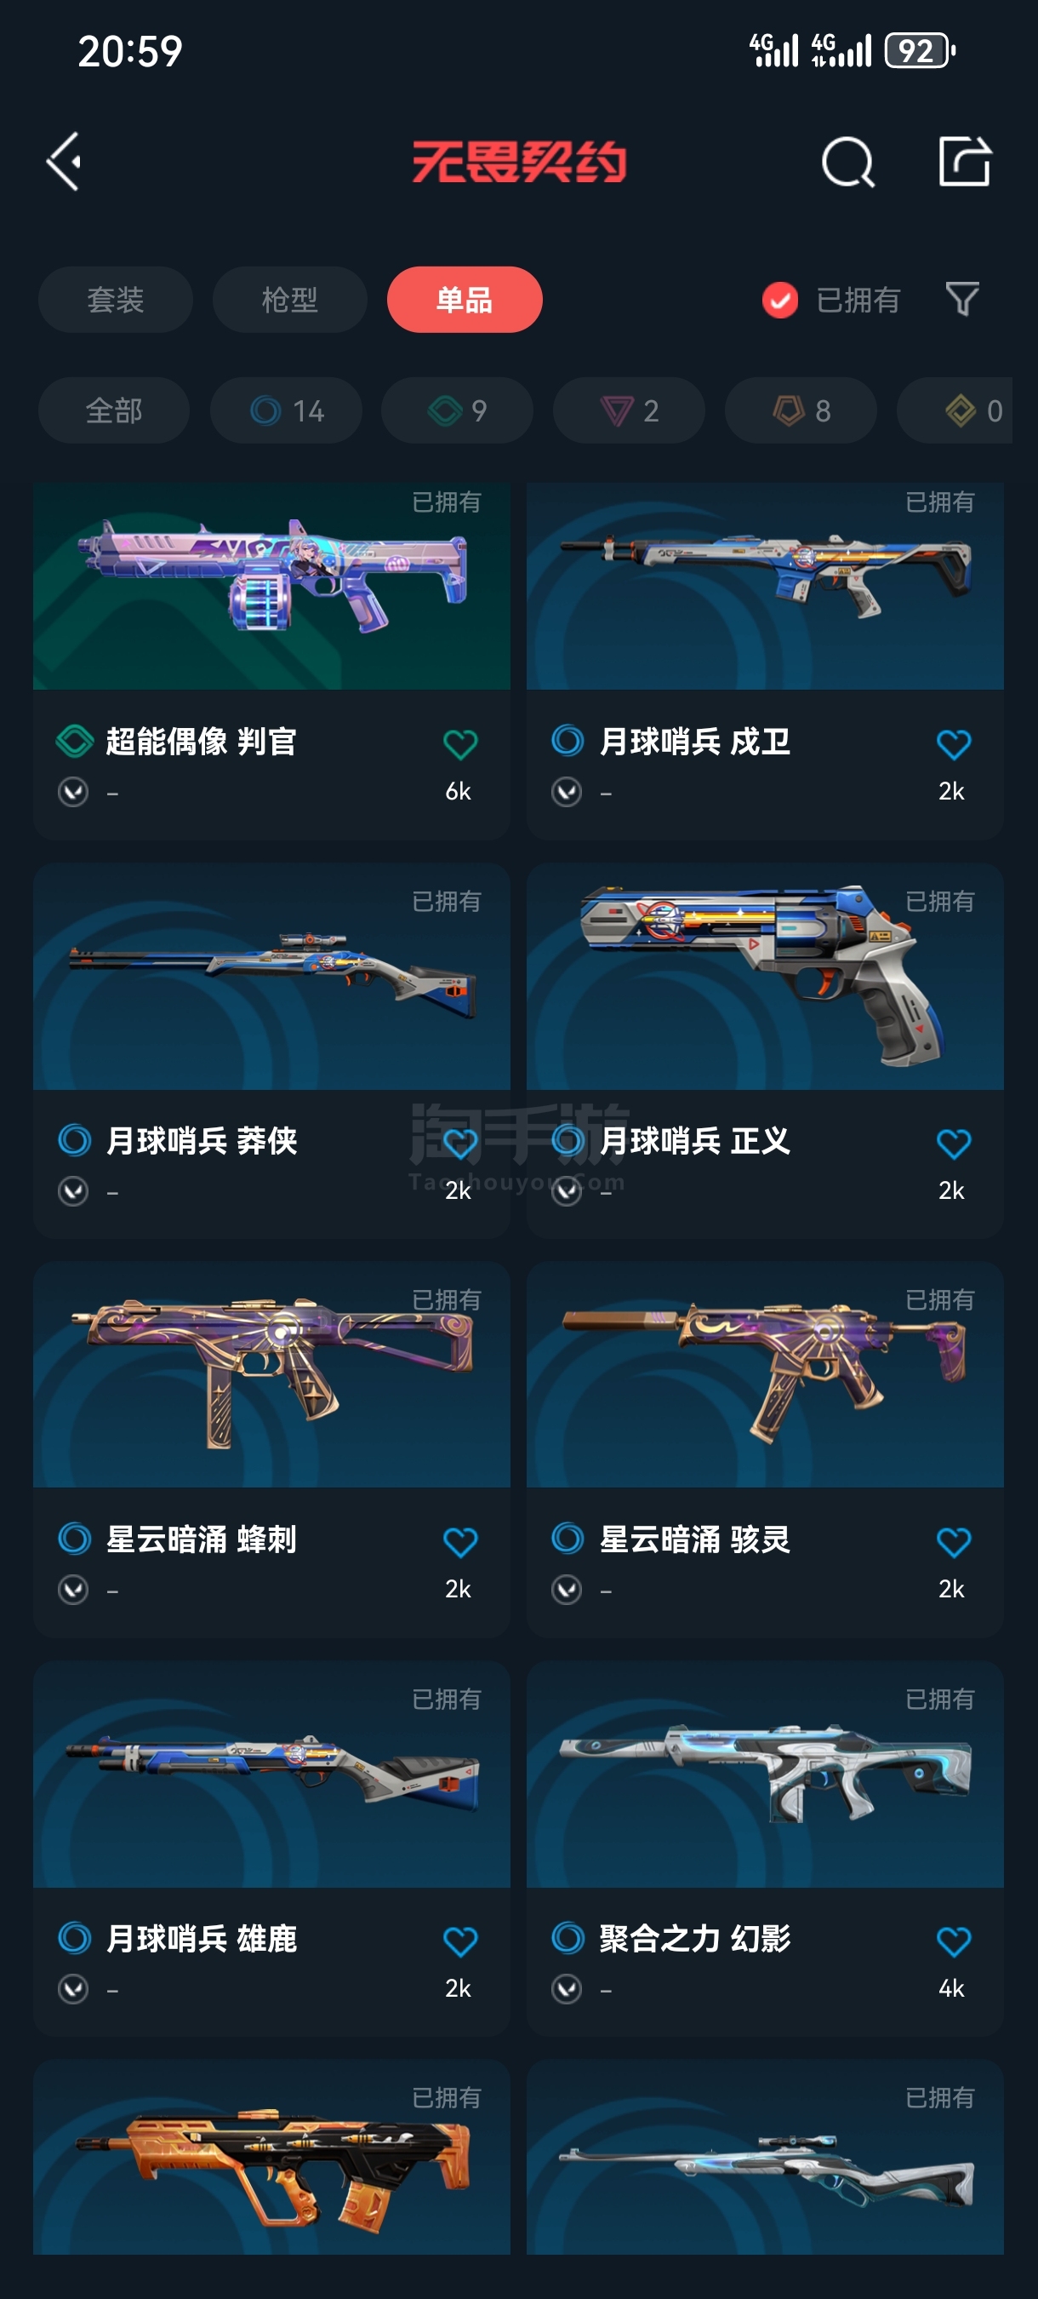Switch to the 套装 tab

[x=115, y=300]
